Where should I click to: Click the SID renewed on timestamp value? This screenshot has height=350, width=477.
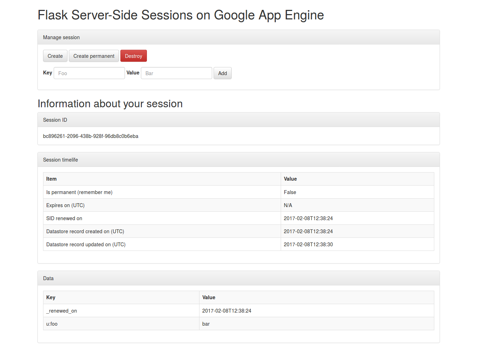pos(357,218)
